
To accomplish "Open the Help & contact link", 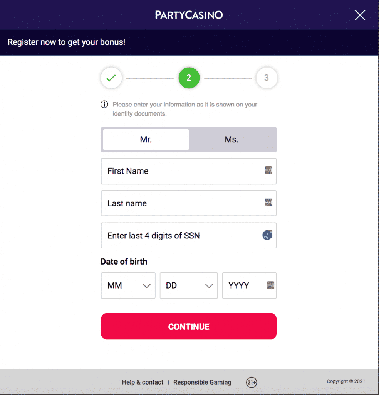I will (x=143, y=382).
